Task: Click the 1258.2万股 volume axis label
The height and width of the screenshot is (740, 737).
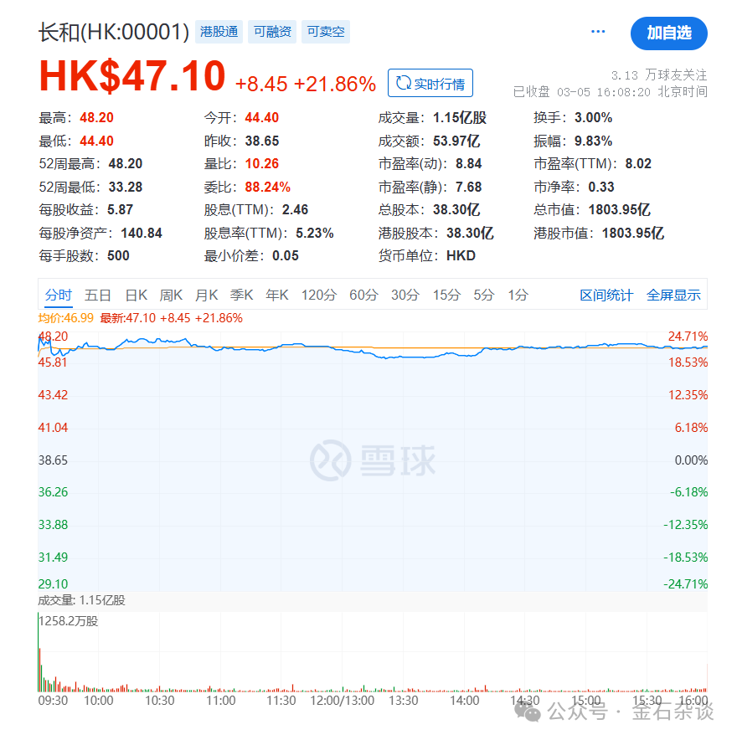Action: (x=69, y=621)
